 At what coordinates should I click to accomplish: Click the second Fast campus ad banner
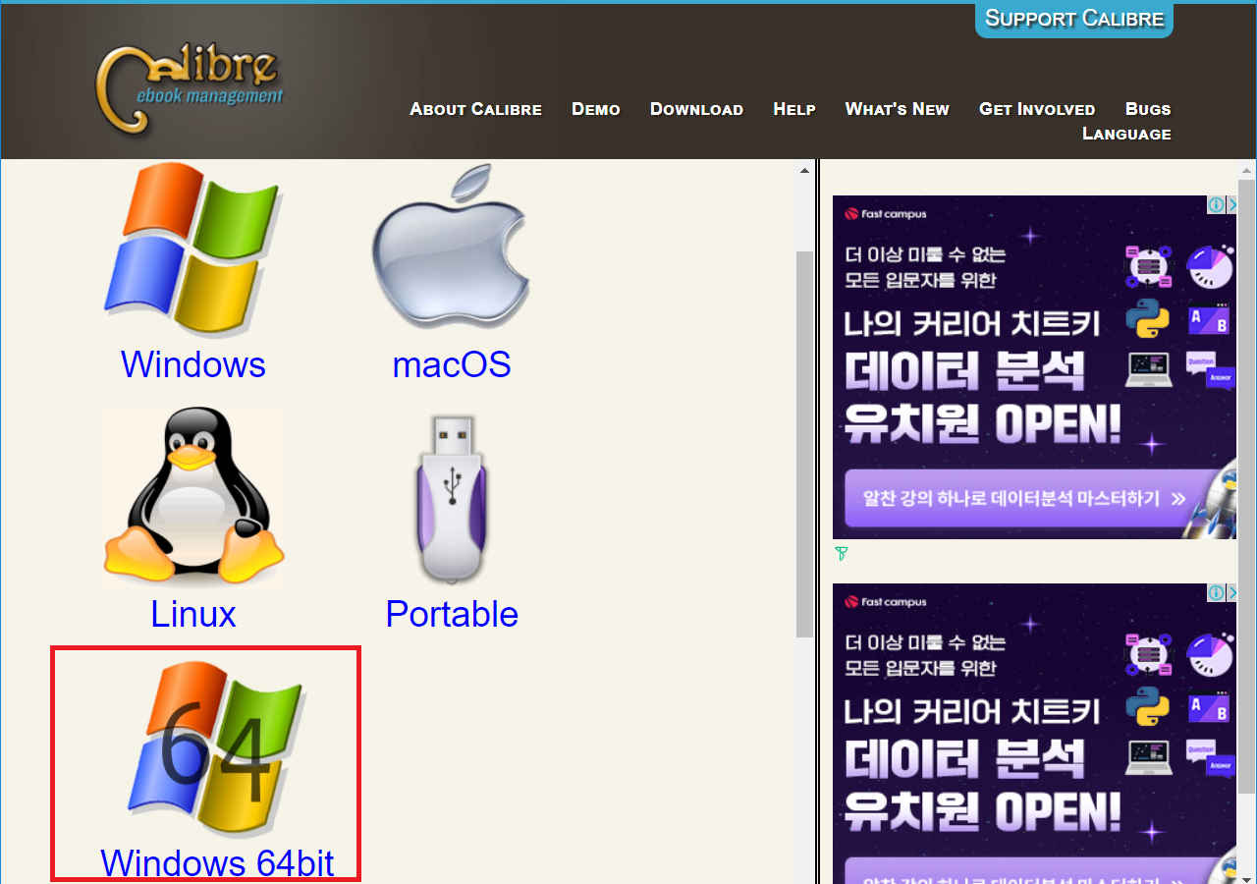coord(1035,734)
